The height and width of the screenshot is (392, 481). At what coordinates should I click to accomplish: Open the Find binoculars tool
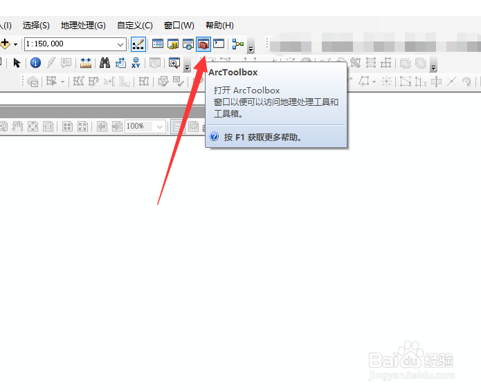105,63
